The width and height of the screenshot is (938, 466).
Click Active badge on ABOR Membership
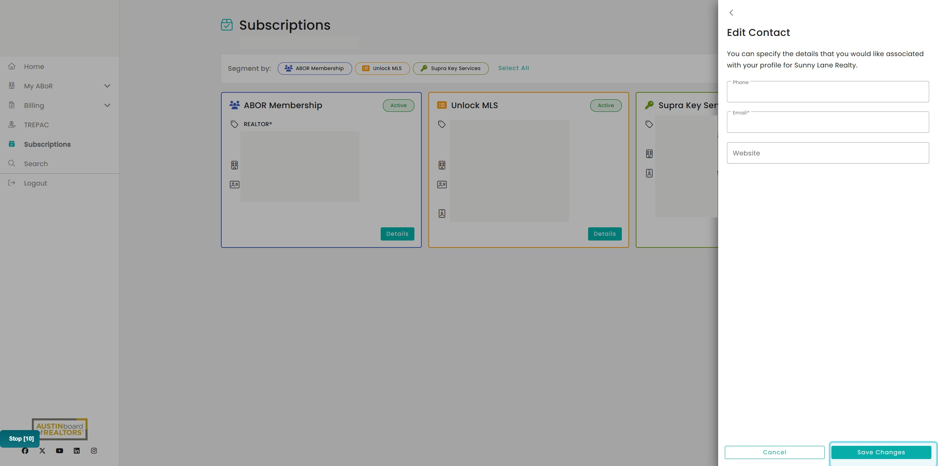tap(398, 106)
